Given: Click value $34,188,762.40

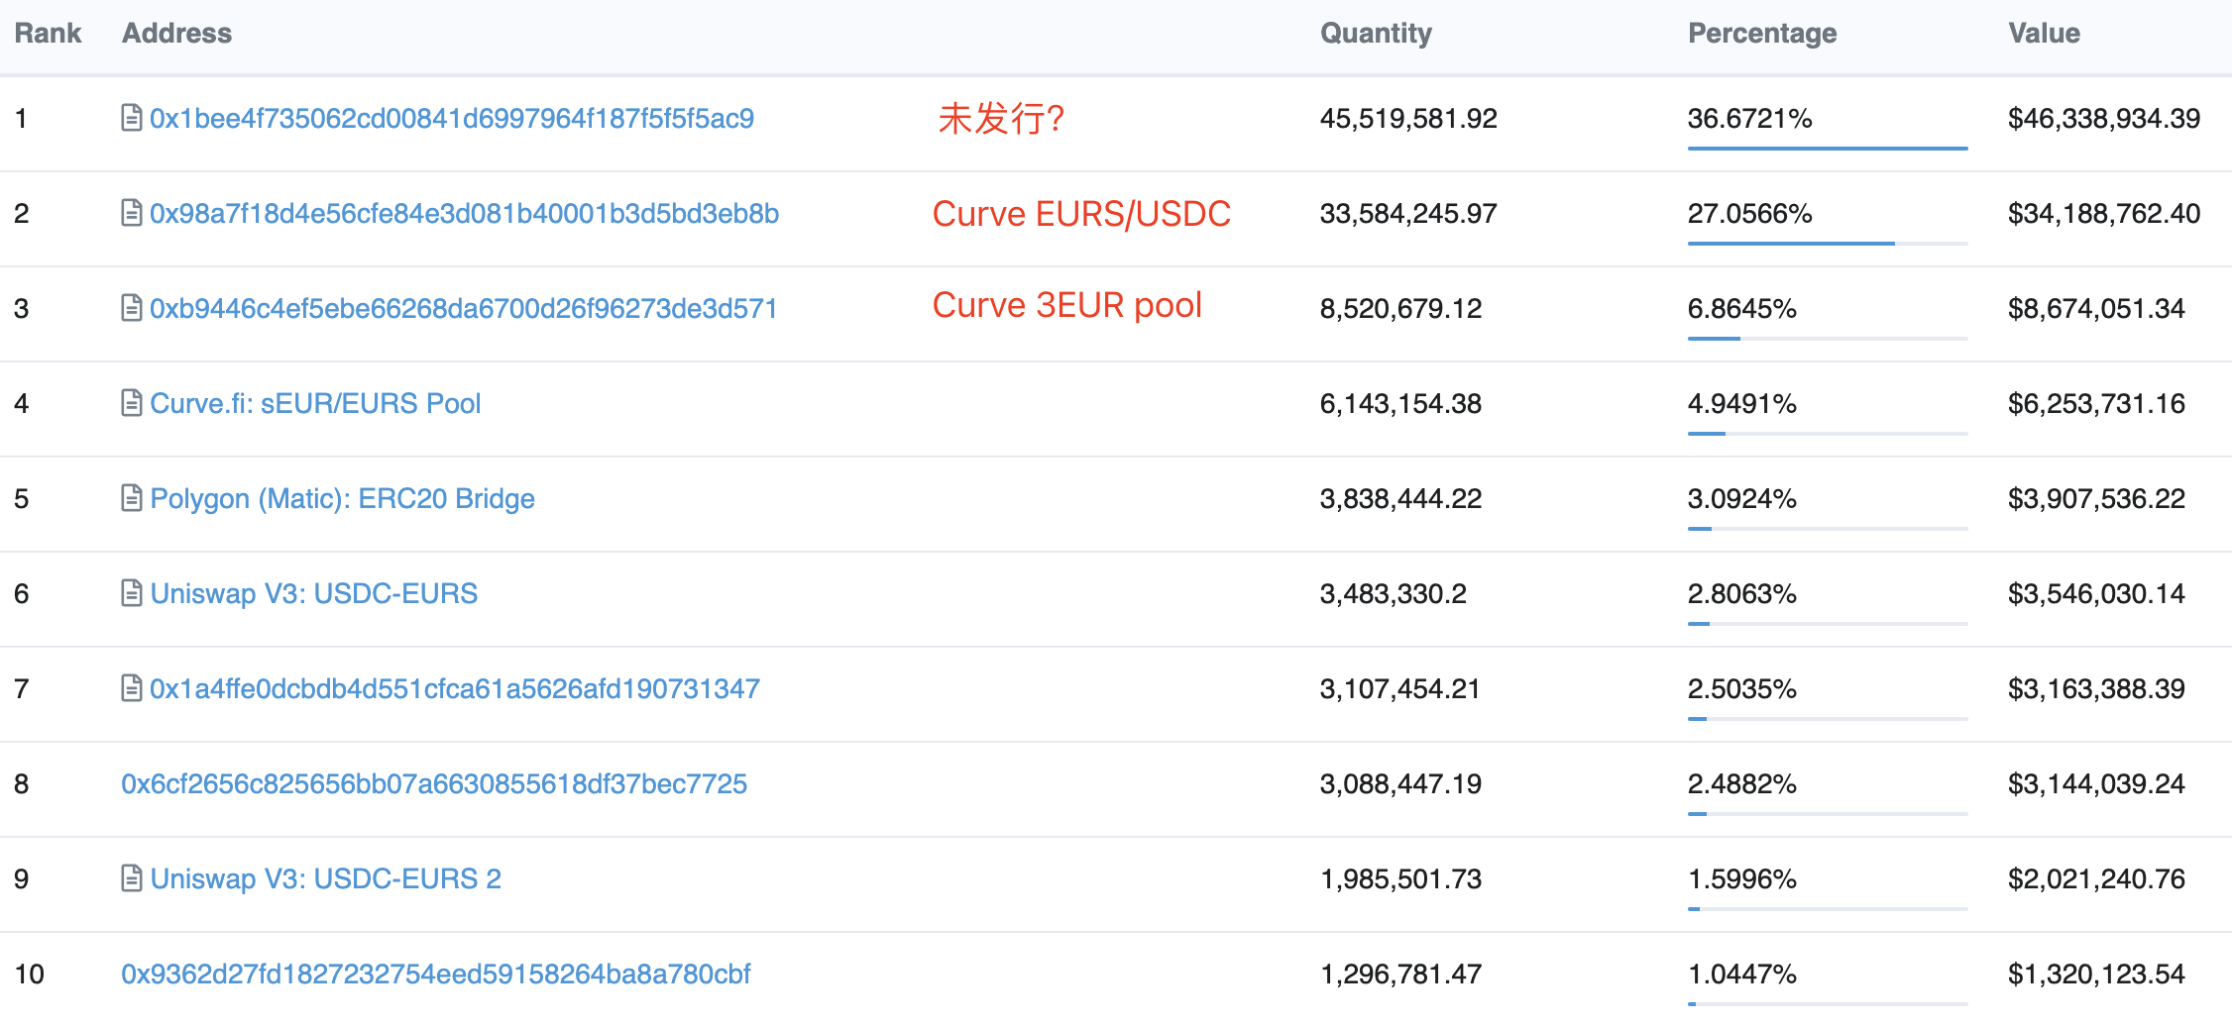Looking at the screenshot, I should [2104, 214].
